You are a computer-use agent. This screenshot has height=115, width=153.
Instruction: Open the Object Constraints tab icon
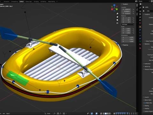[140, 38]
